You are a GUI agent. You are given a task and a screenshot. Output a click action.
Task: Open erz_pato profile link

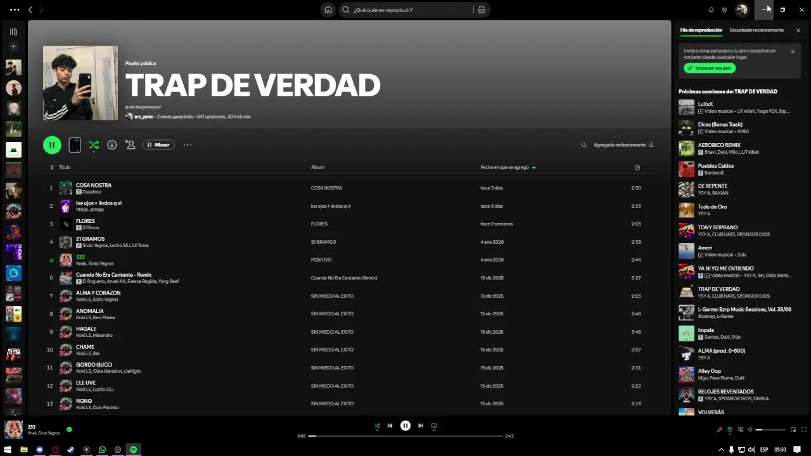click(143, 117)
